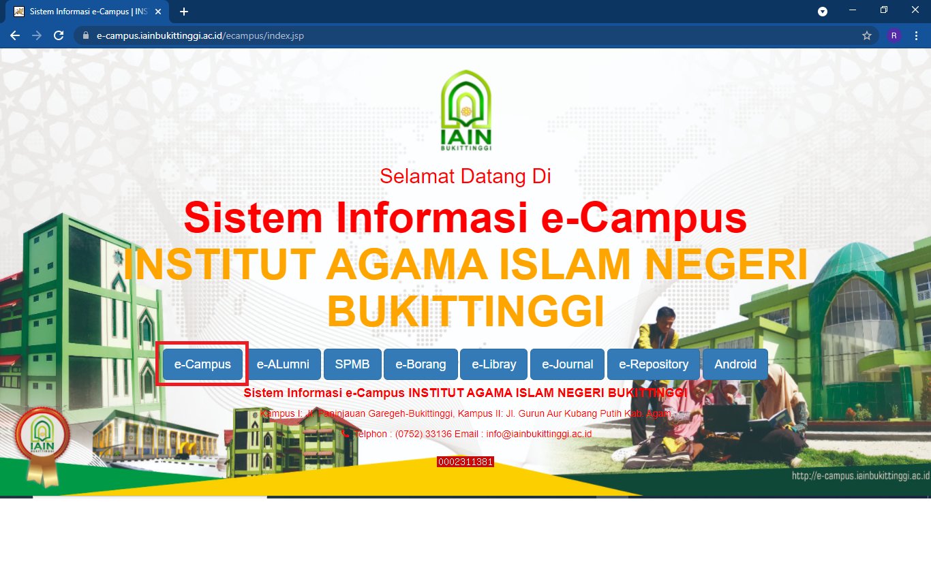
Task: Open the e-Campus button
Action: (202, 364)
